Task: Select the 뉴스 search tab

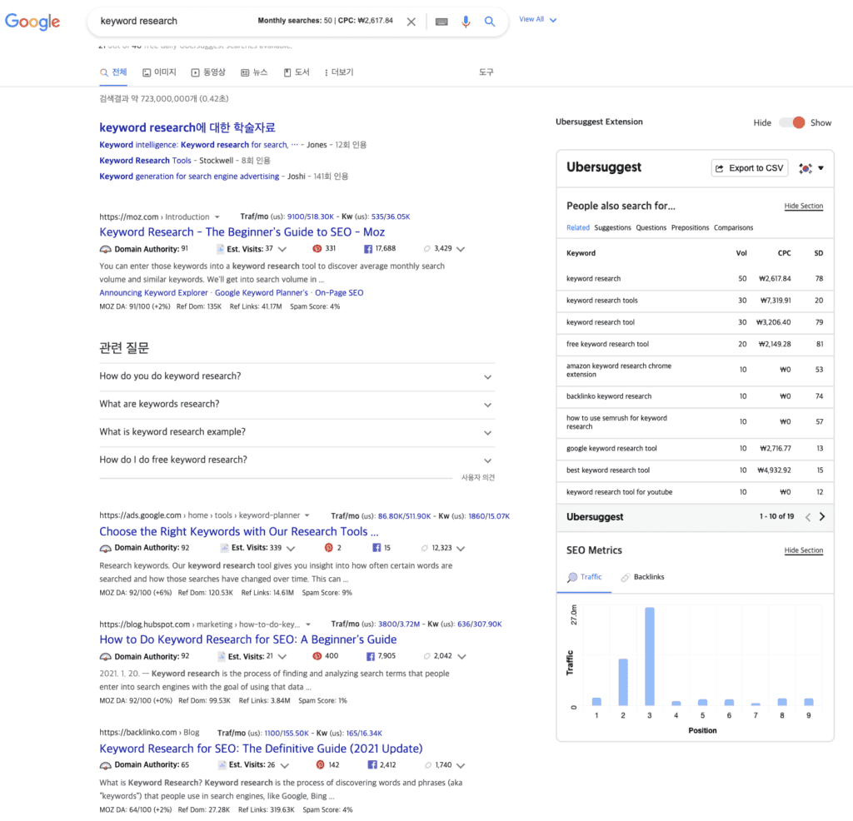Action: point(254,72)
